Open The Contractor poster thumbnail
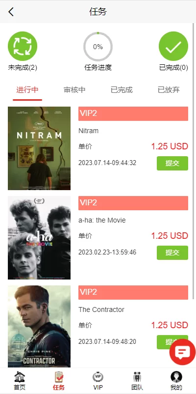 pos(39,326)
